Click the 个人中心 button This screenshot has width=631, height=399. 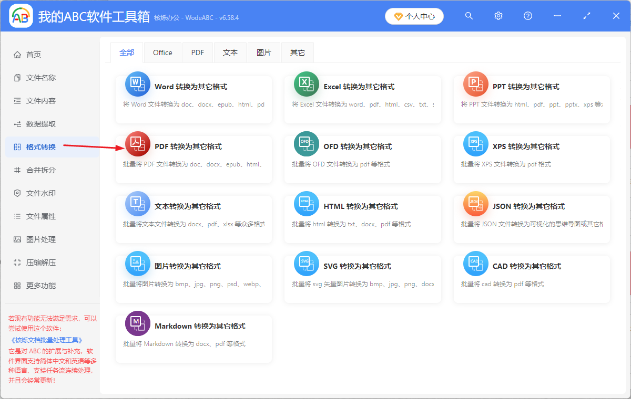pyautogui.click(x=414, y=16)
